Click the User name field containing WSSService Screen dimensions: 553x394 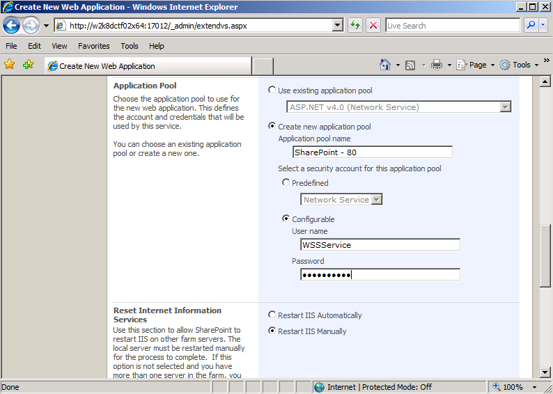pyautogui.click(x=380, y=244)
